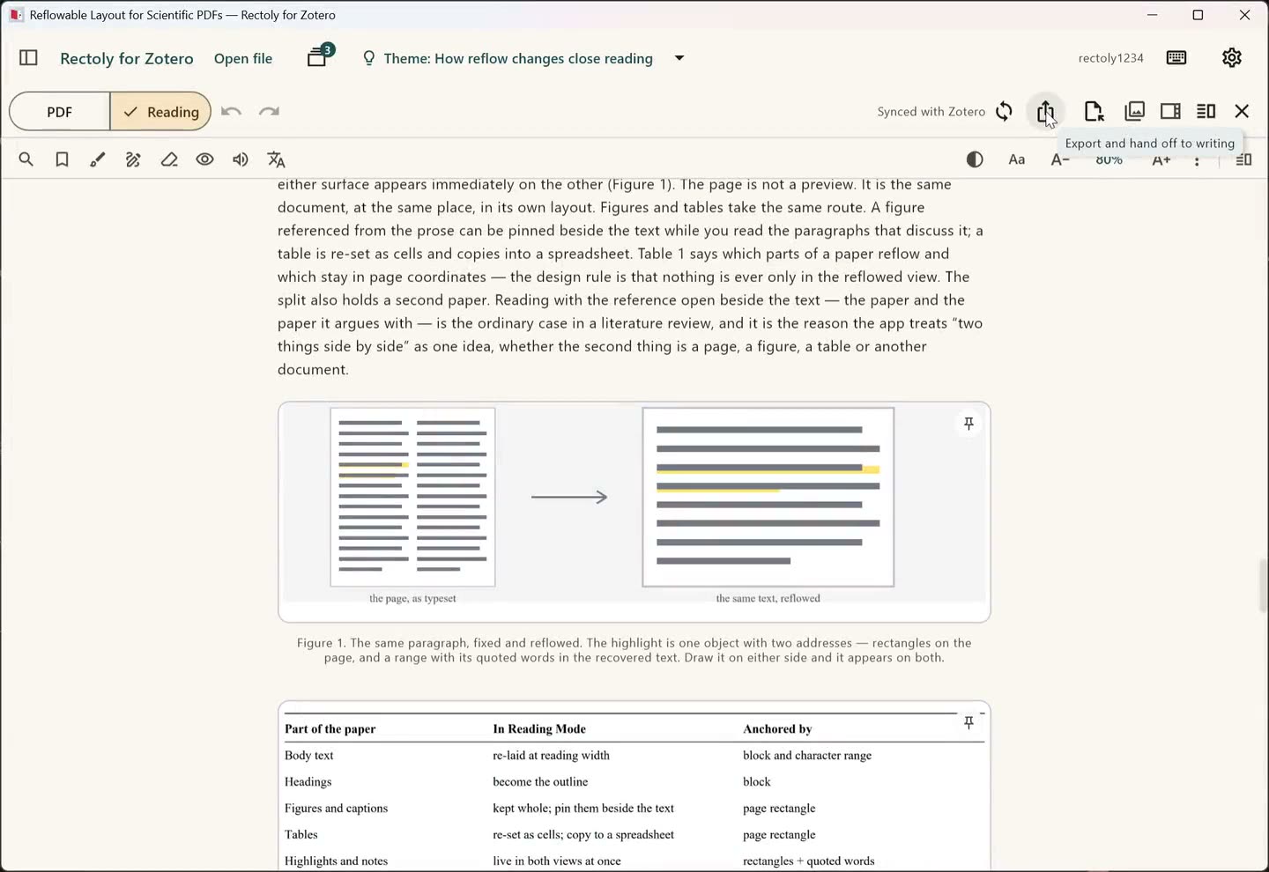
Task: Click the "Figures and captions" table cell
Action: point(337,808)
